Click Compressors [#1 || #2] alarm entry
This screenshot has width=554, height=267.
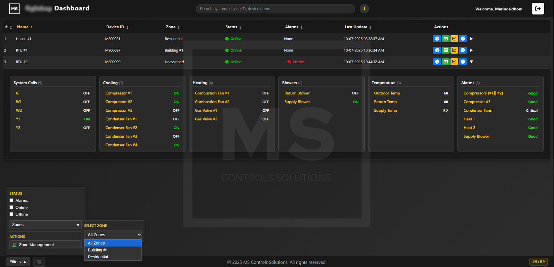(483, 93)
